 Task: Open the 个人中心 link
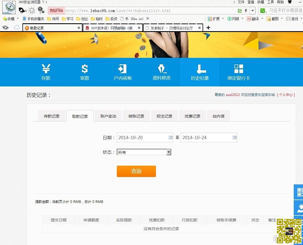[x=286, y=95]
